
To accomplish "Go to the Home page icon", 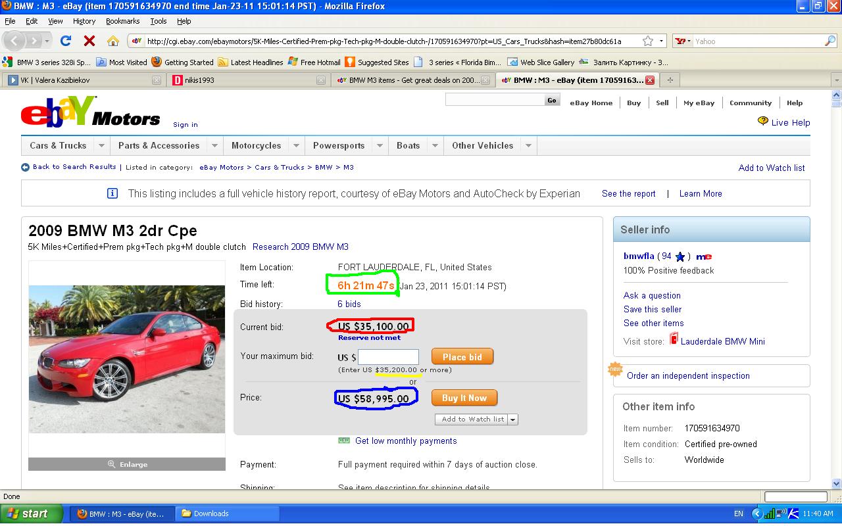I will [112, 41].
